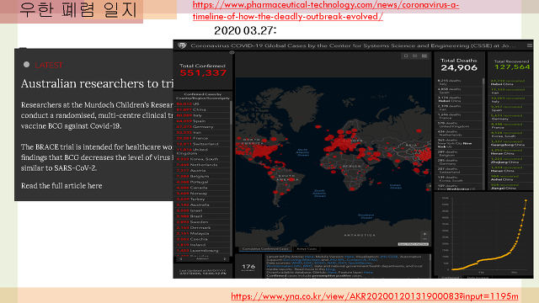Zoom in the map with plus icon

coord(424,234)
